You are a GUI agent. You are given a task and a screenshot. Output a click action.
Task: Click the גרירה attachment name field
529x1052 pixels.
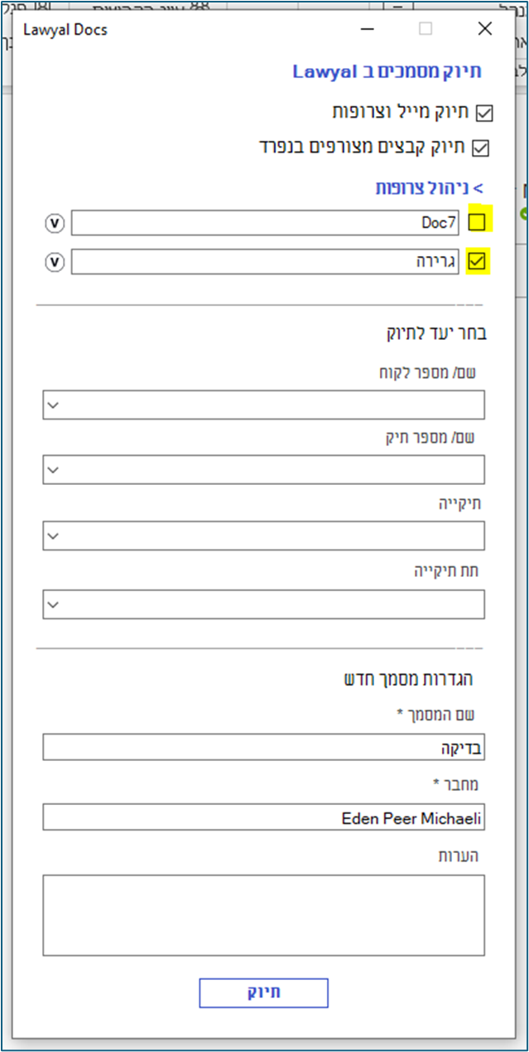(x=265, y=262)
